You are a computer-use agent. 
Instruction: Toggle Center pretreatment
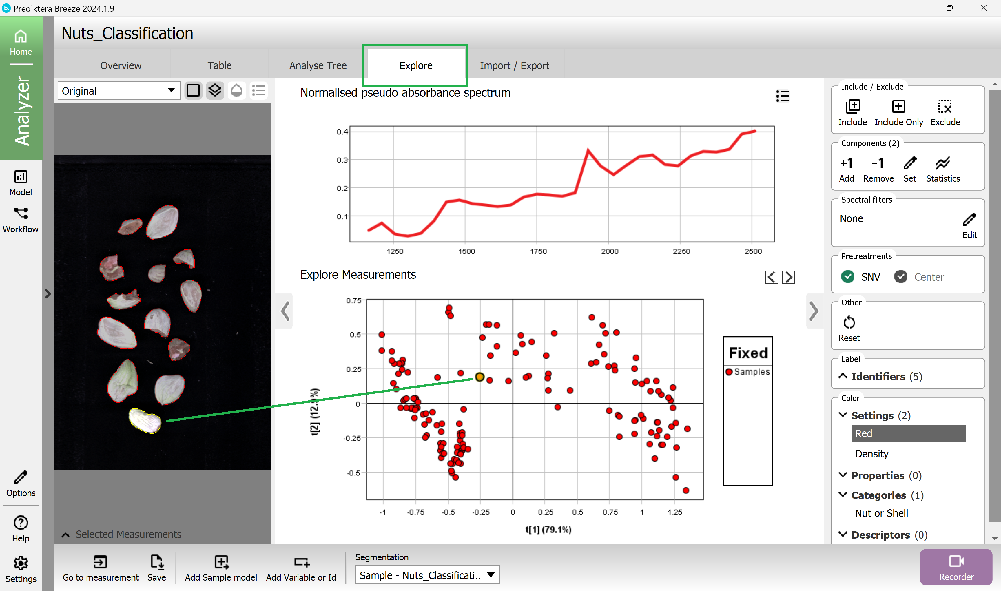click(x=900, y=276)
